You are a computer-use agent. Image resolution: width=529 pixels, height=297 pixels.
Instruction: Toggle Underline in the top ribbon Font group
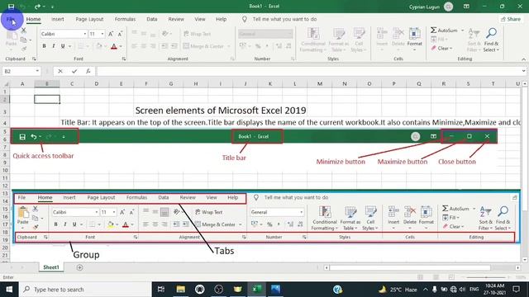click(x=63, y=46)
